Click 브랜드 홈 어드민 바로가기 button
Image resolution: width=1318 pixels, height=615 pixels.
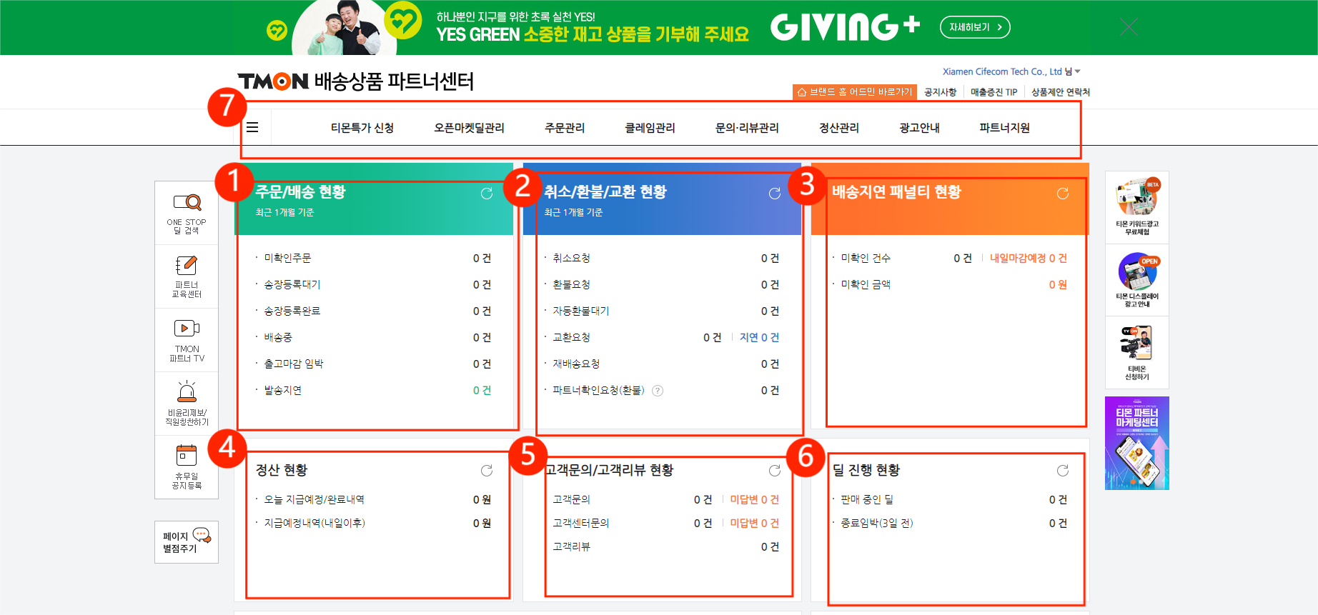855,92
